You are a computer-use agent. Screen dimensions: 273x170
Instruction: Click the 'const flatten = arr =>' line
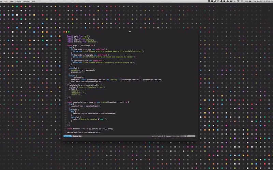(90, 129)
